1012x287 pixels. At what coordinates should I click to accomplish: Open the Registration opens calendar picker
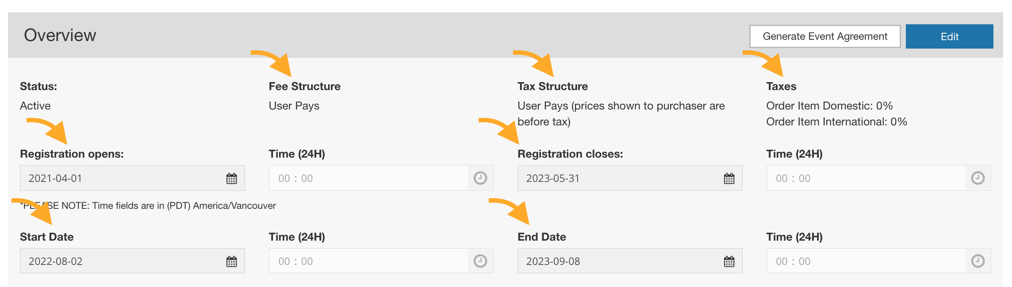(x=231, y=178)
